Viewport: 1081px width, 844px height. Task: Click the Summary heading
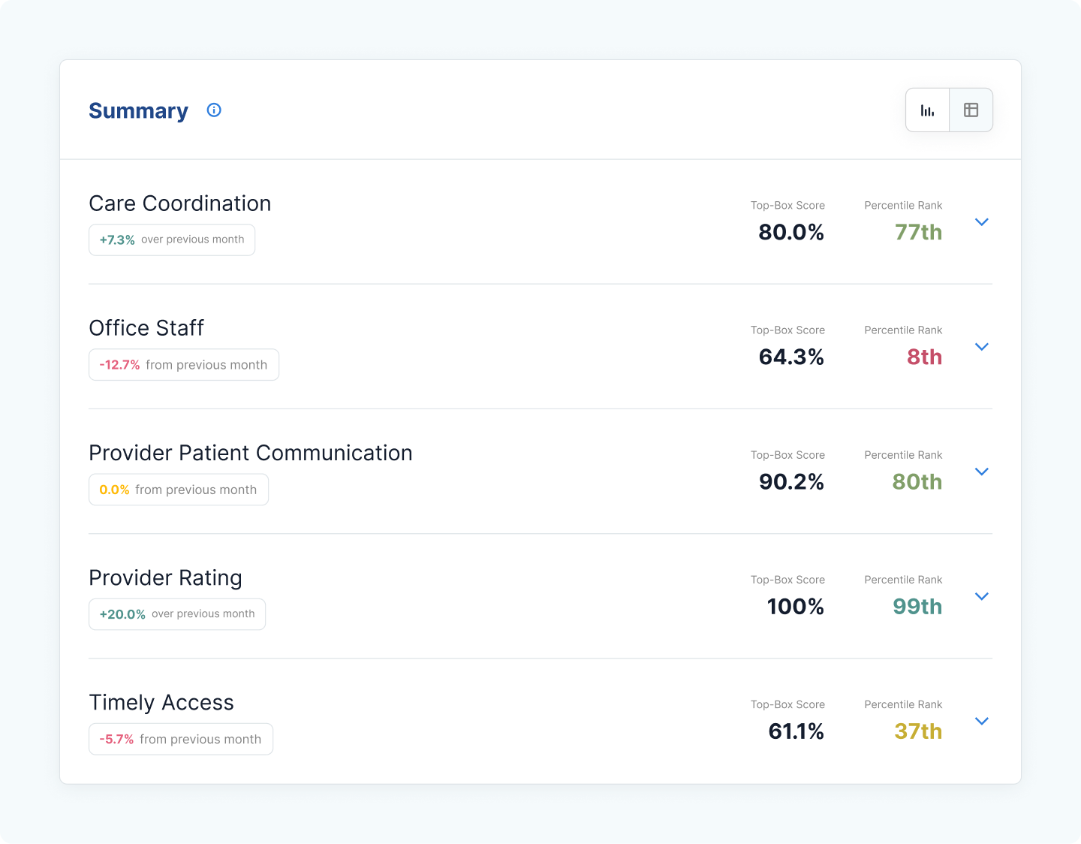[x=139, y=111]
